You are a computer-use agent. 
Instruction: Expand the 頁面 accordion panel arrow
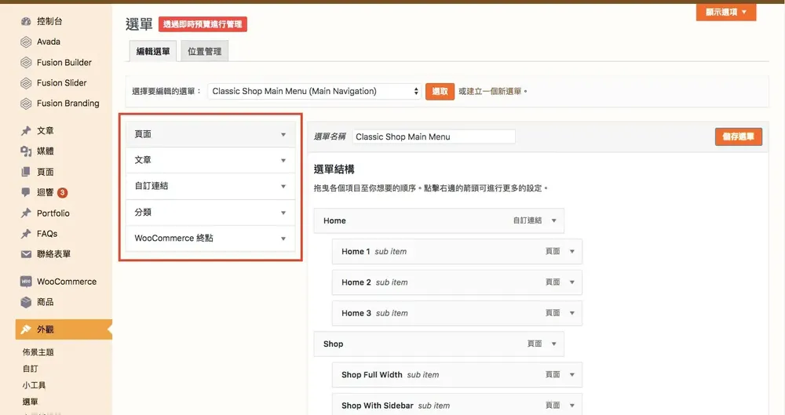click(x=283, y=134)
